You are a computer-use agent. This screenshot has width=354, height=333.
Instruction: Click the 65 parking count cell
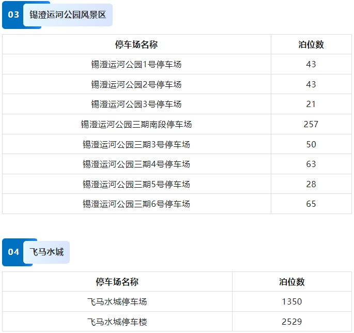[311, 204]
